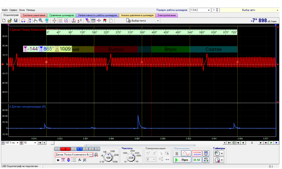Image resolution: width=282 pixels, height=169 pixels.
Task: Switch to Система зажигания tab
Action: click(34, 15)
